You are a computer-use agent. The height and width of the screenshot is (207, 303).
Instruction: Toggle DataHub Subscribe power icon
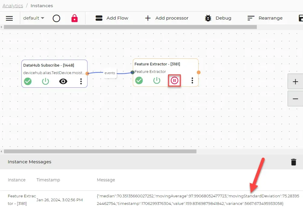[x=45, y=81]
